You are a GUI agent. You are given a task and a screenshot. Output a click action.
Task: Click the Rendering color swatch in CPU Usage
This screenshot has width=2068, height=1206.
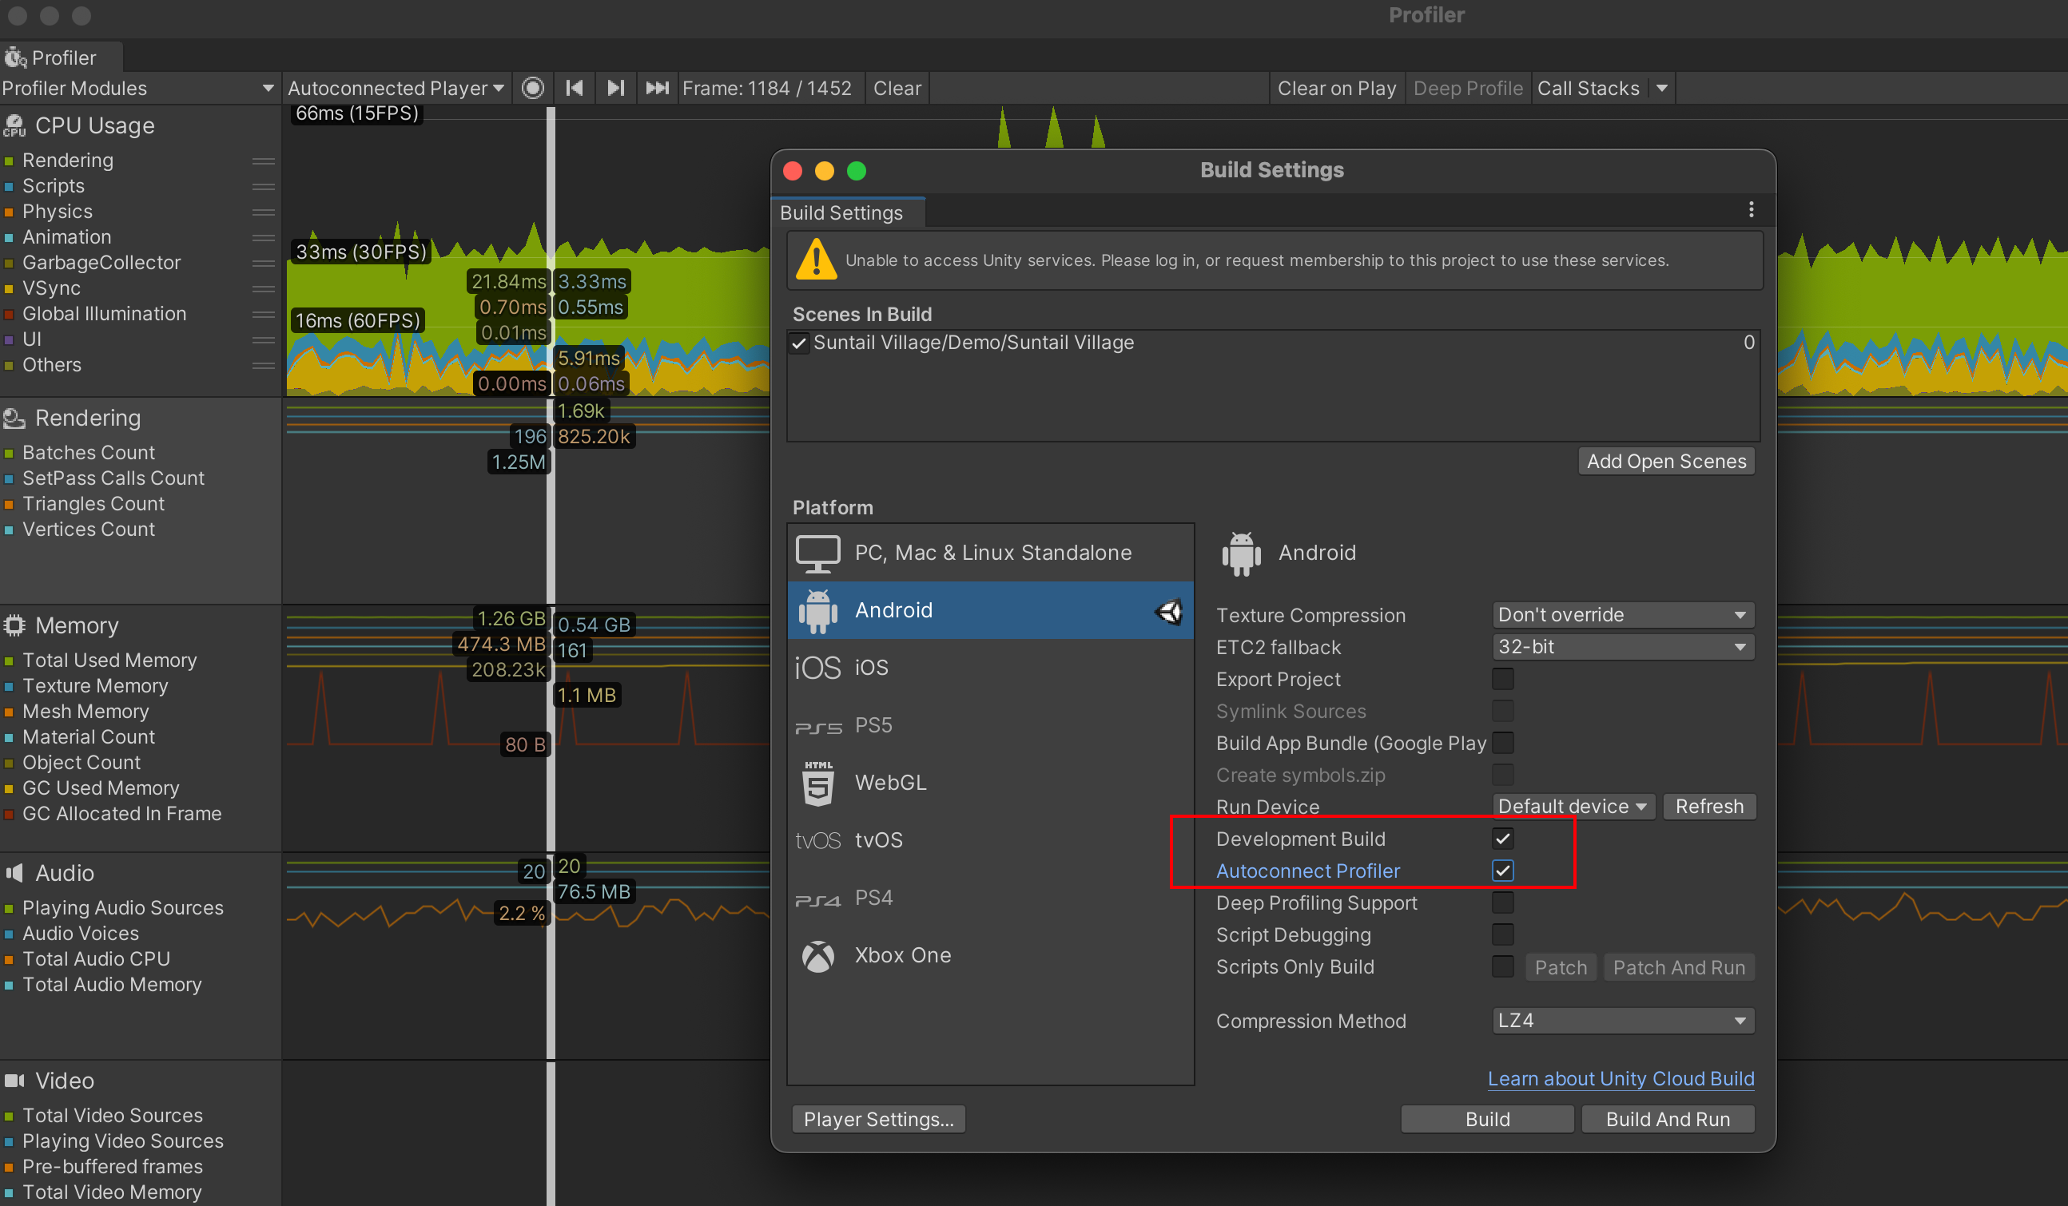point(9,161)
